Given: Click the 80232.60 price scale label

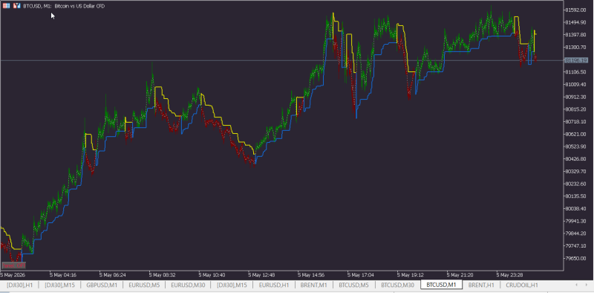Looking at the screenshot, I should 576,184.
